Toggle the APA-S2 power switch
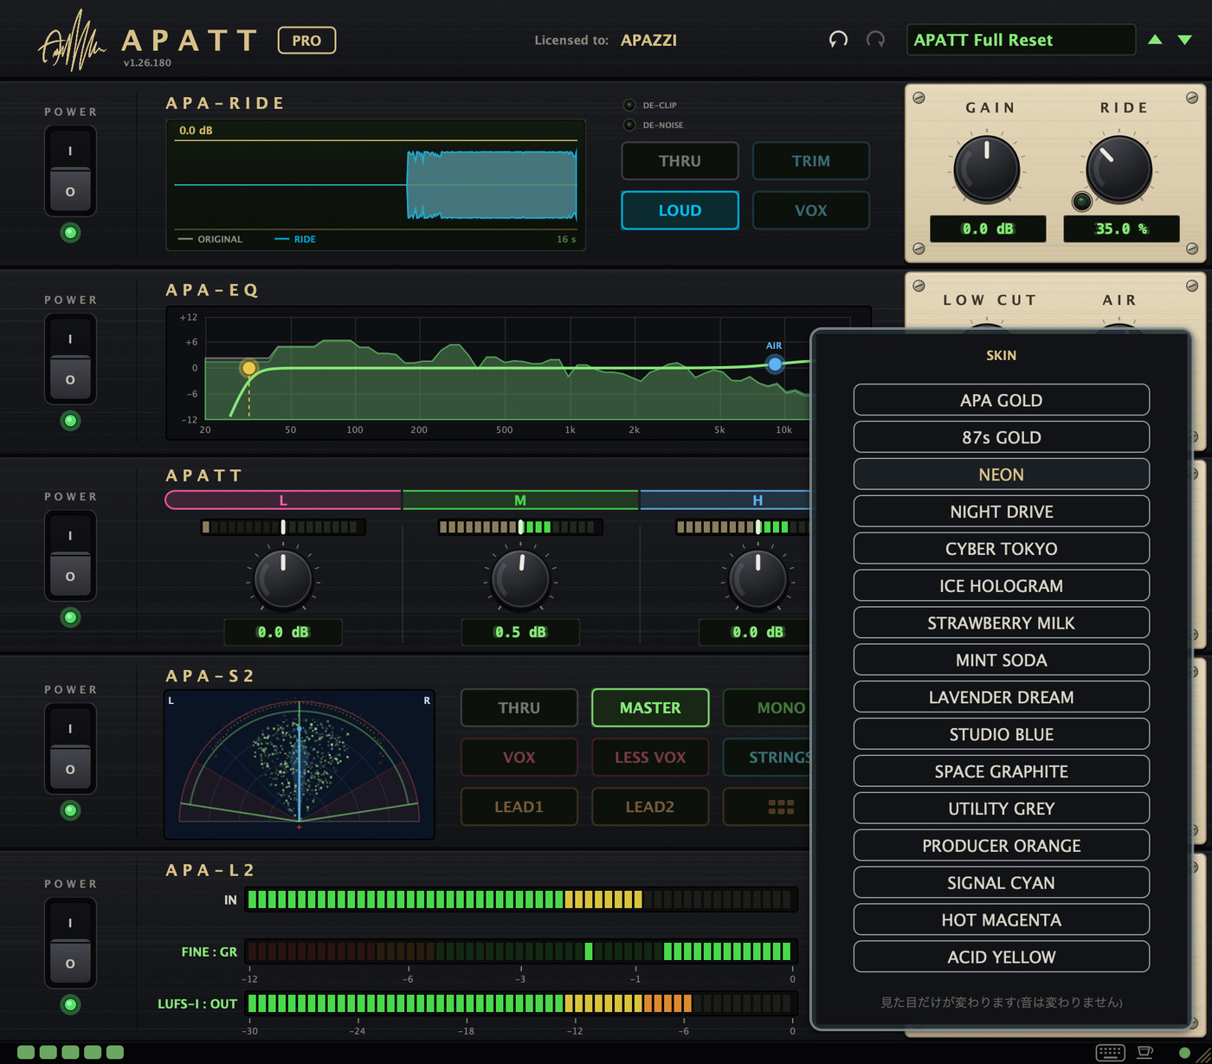 pos(70,748)
